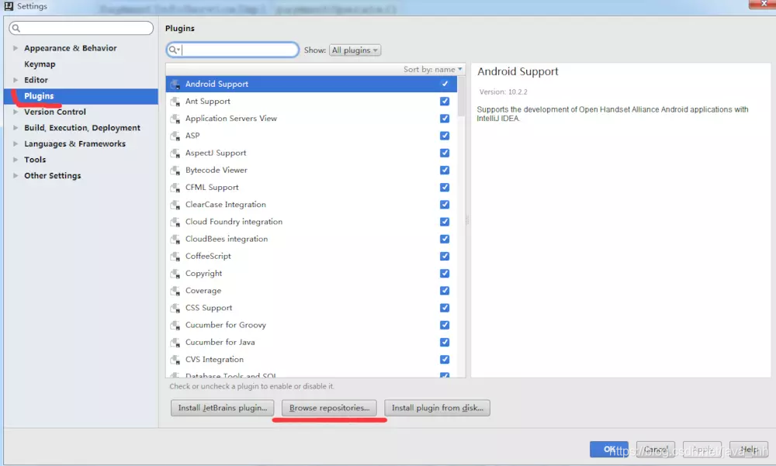Select CVS Integration plugin row

coord(311,360)
